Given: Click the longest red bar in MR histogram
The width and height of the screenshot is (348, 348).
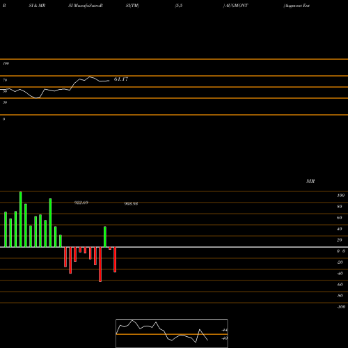Looking at the screenshot, I should tap(100, 264).
